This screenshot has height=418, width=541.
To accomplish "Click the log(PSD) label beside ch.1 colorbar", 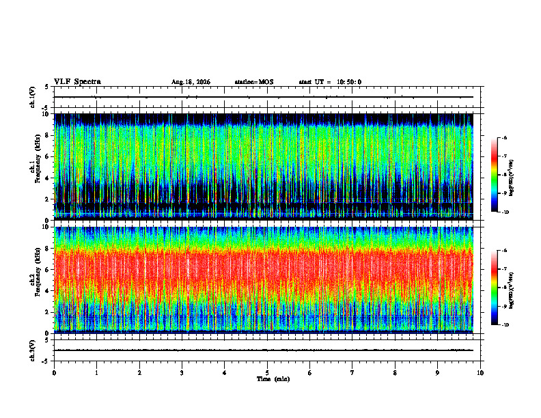I will point(512,178).
